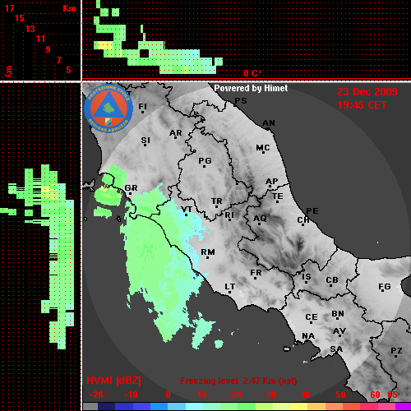The height and width of the screenshot is (411, 411).
Task: Click the NA city label on map
Action: pos(308,336)
